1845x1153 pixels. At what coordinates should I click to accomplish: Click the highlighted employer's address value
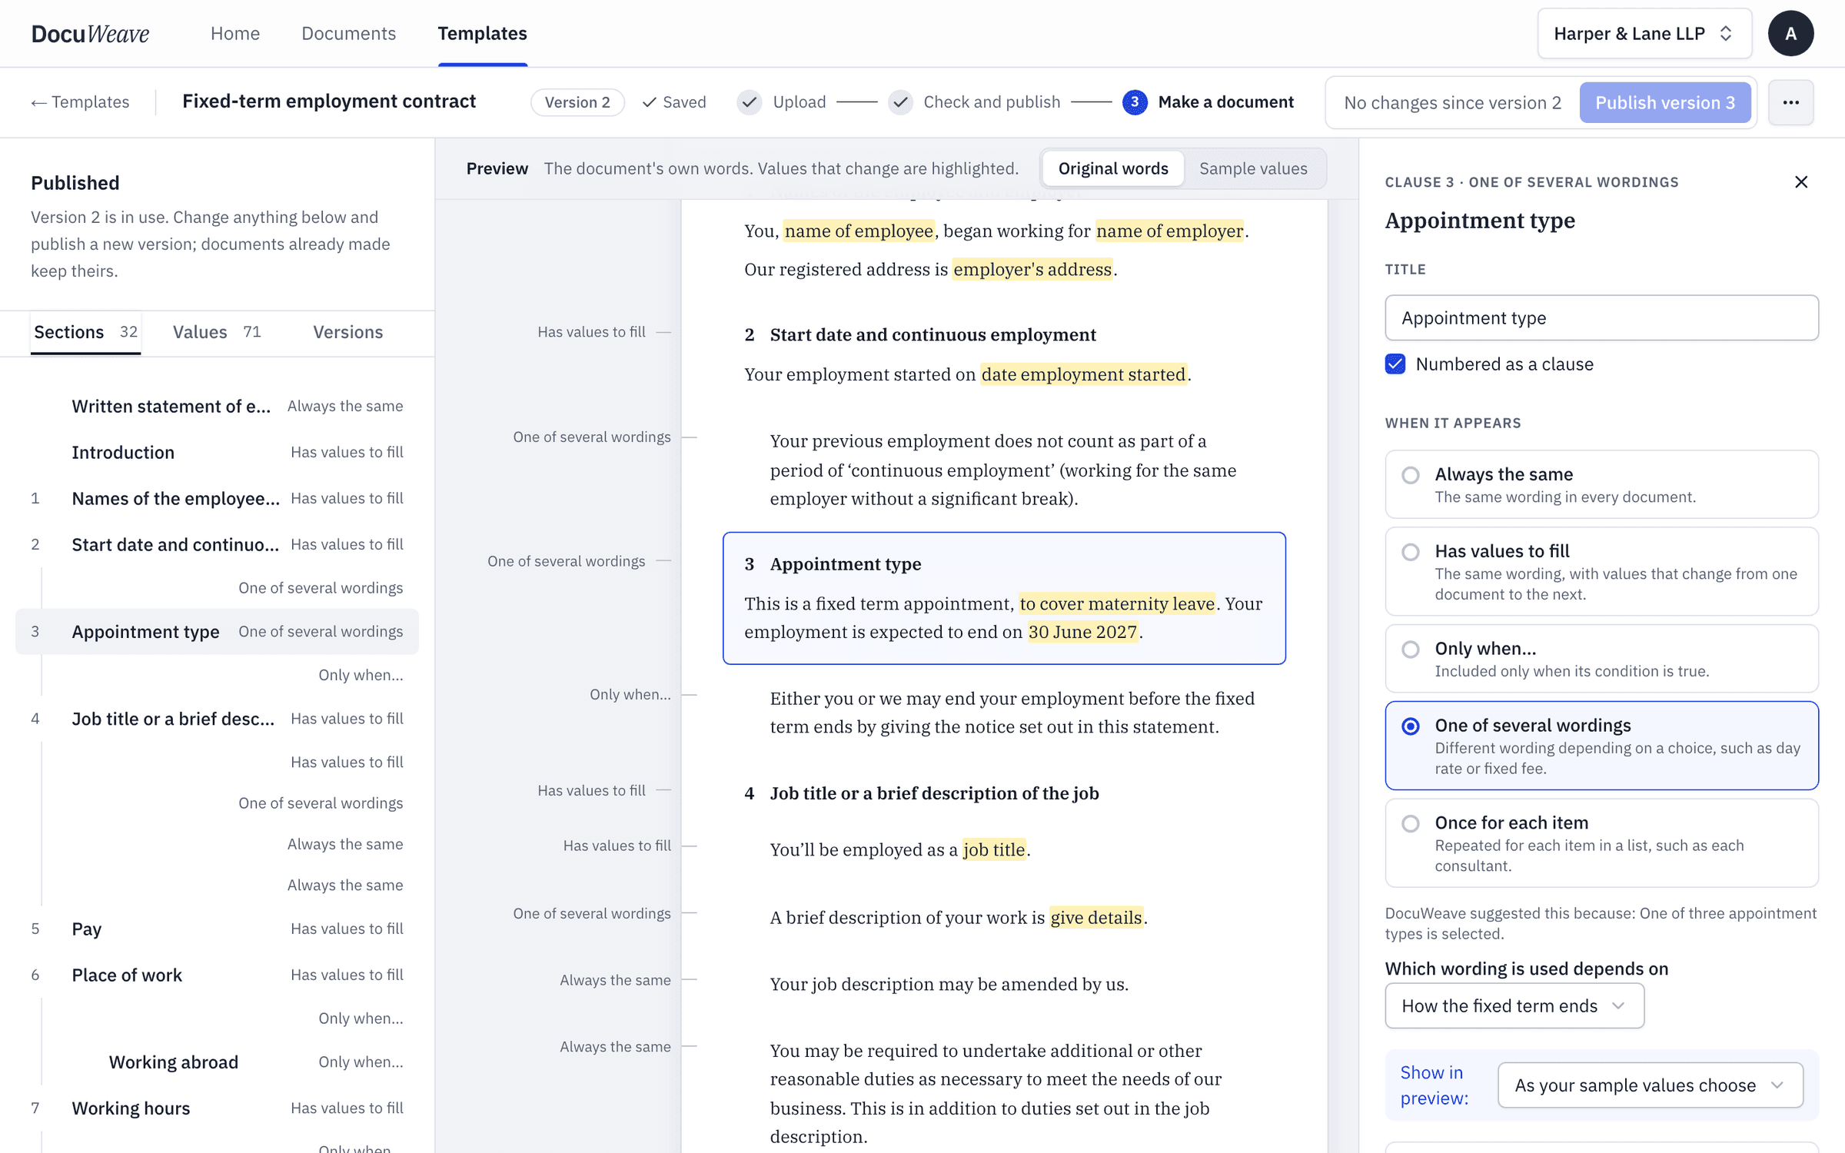(1032, 269)
